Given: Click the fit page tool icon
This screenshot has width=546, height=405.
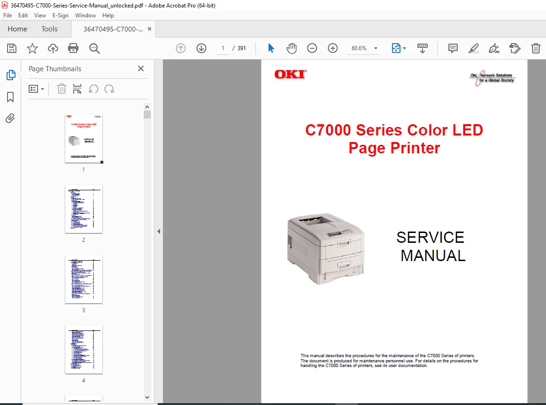Looking at the screenshot, I should 396,48.
